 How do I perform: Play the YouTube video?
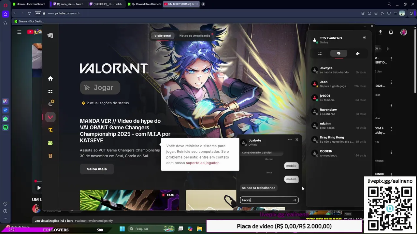pos(39,188)
